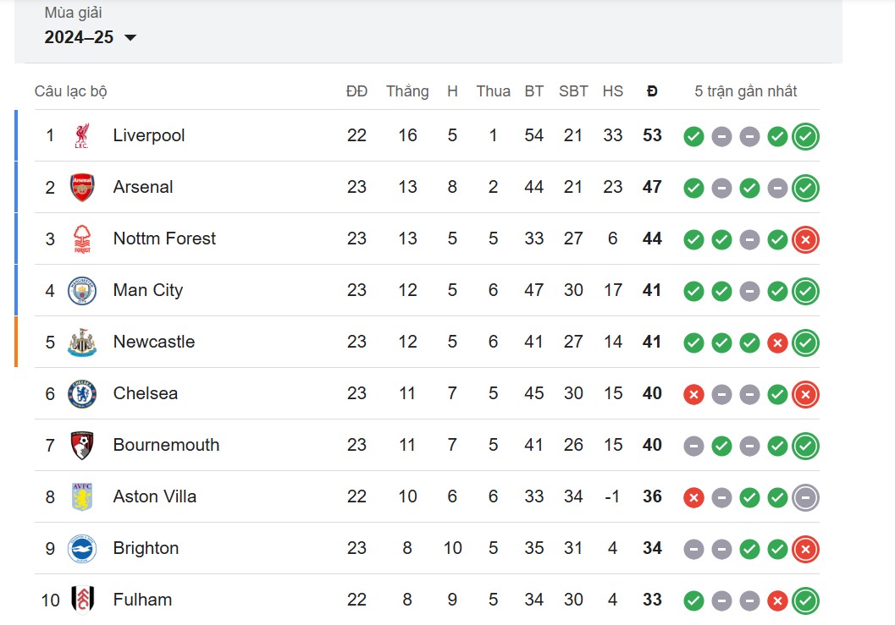The height and width of the screenshot is (625, 895).
Task: Click the Thắng column header
Action: [x=407, y=91]
